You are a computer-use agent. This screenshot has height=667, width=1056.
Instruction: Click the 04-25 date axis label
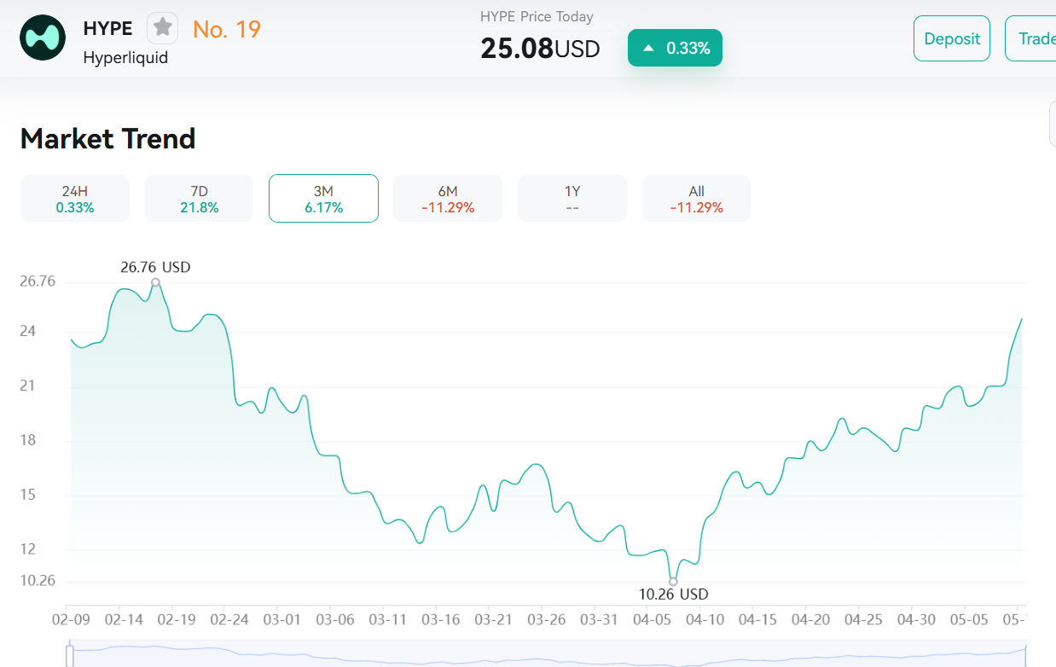click(x=863, y=618)
